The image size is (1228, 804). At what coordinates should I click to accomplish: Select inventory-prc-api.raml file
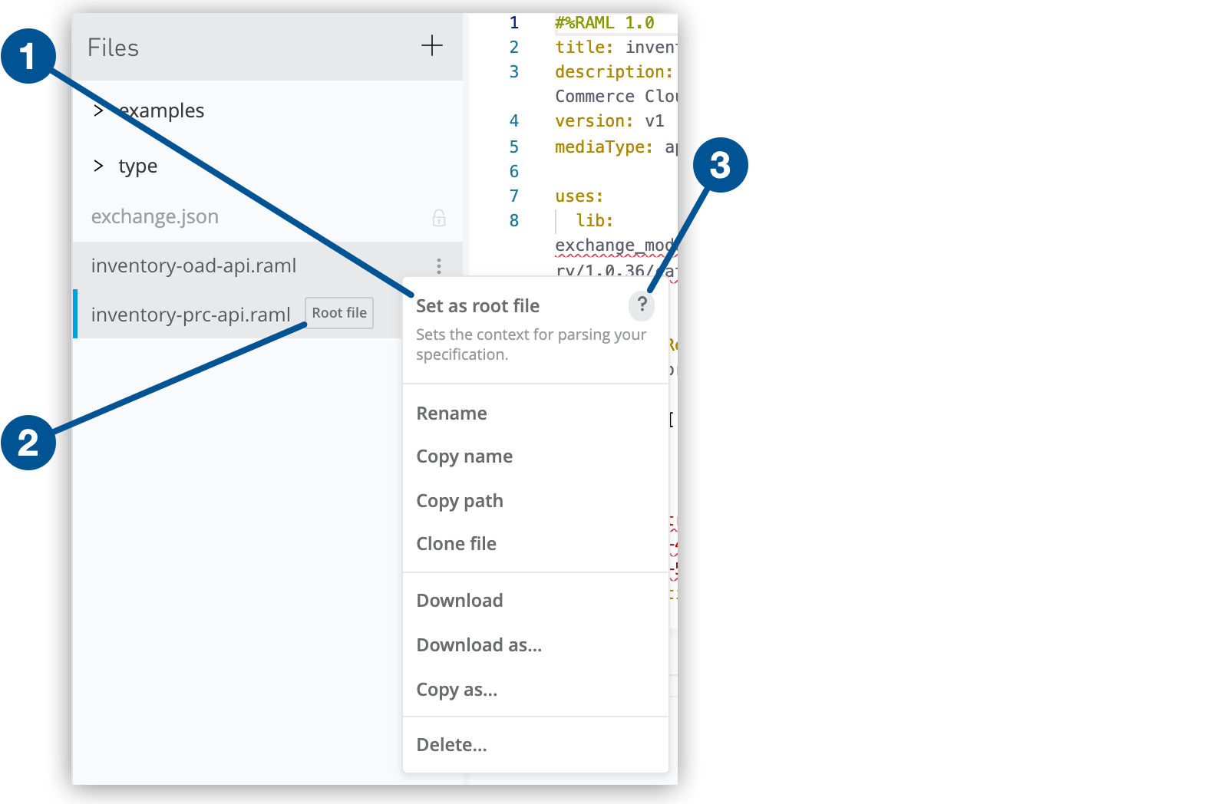pos(190,315)
